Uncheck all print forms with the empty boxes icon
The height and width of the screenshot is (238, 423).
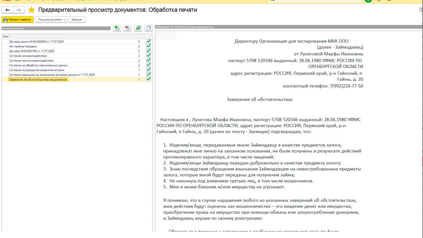(148, 28)
